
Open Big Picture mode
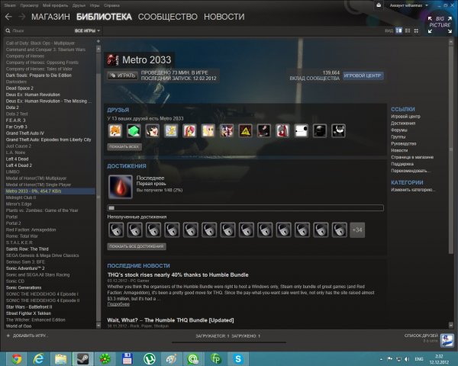[440, 24]
